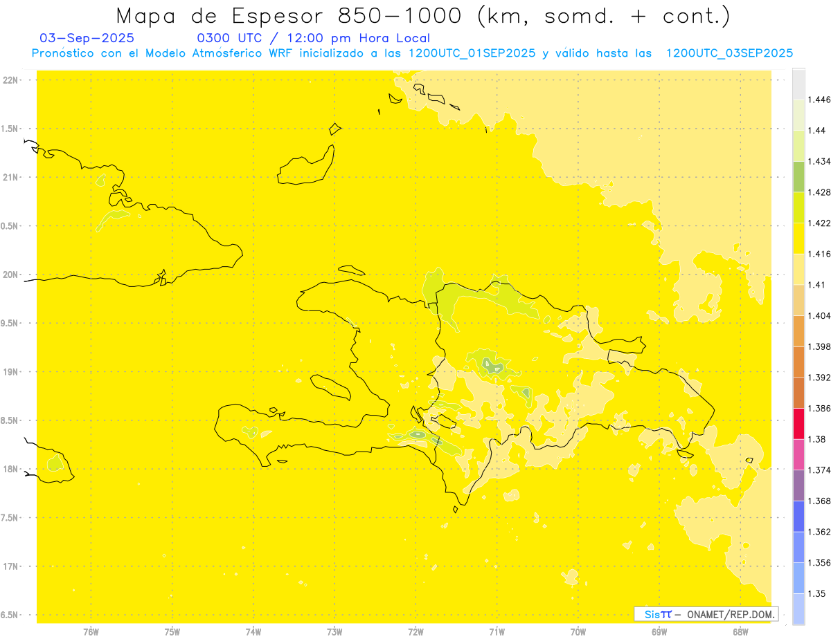Click the 18N latitude label

(x=10, y=470)
